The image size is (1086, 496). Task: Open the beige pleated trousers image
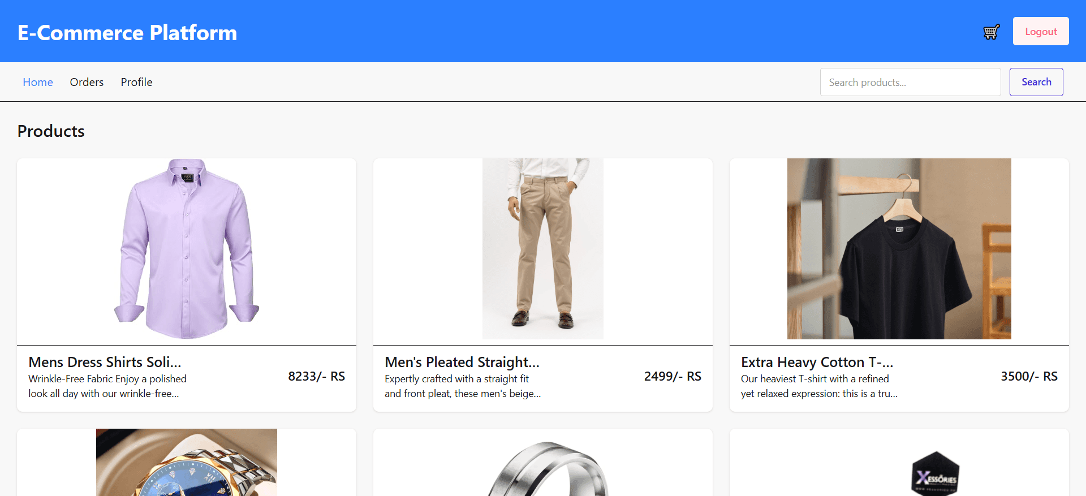(543, 249)
